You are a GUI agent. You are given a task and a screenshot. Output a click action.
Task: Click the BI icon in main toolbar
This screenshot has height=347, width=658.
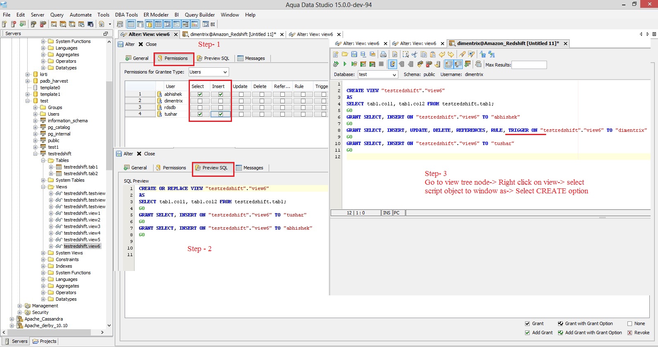click(209, 24)
